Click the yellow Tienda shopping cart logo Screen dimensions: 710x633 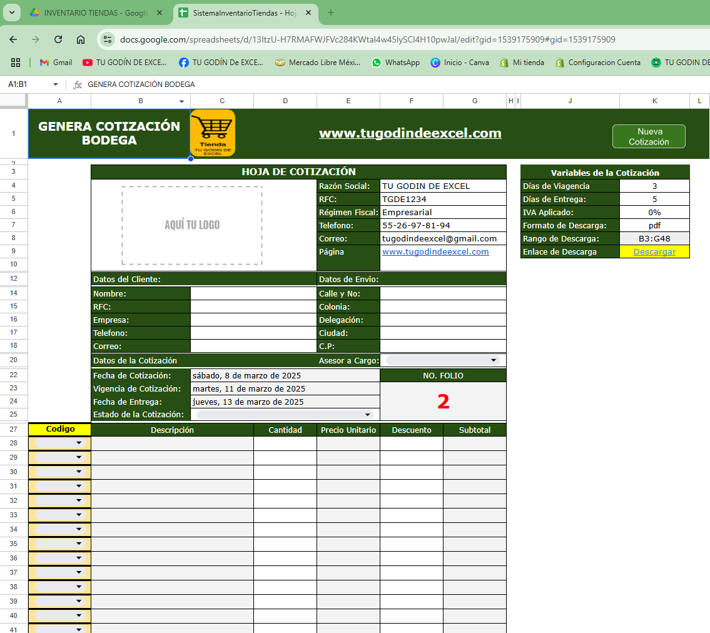click(x=213, y=133)
